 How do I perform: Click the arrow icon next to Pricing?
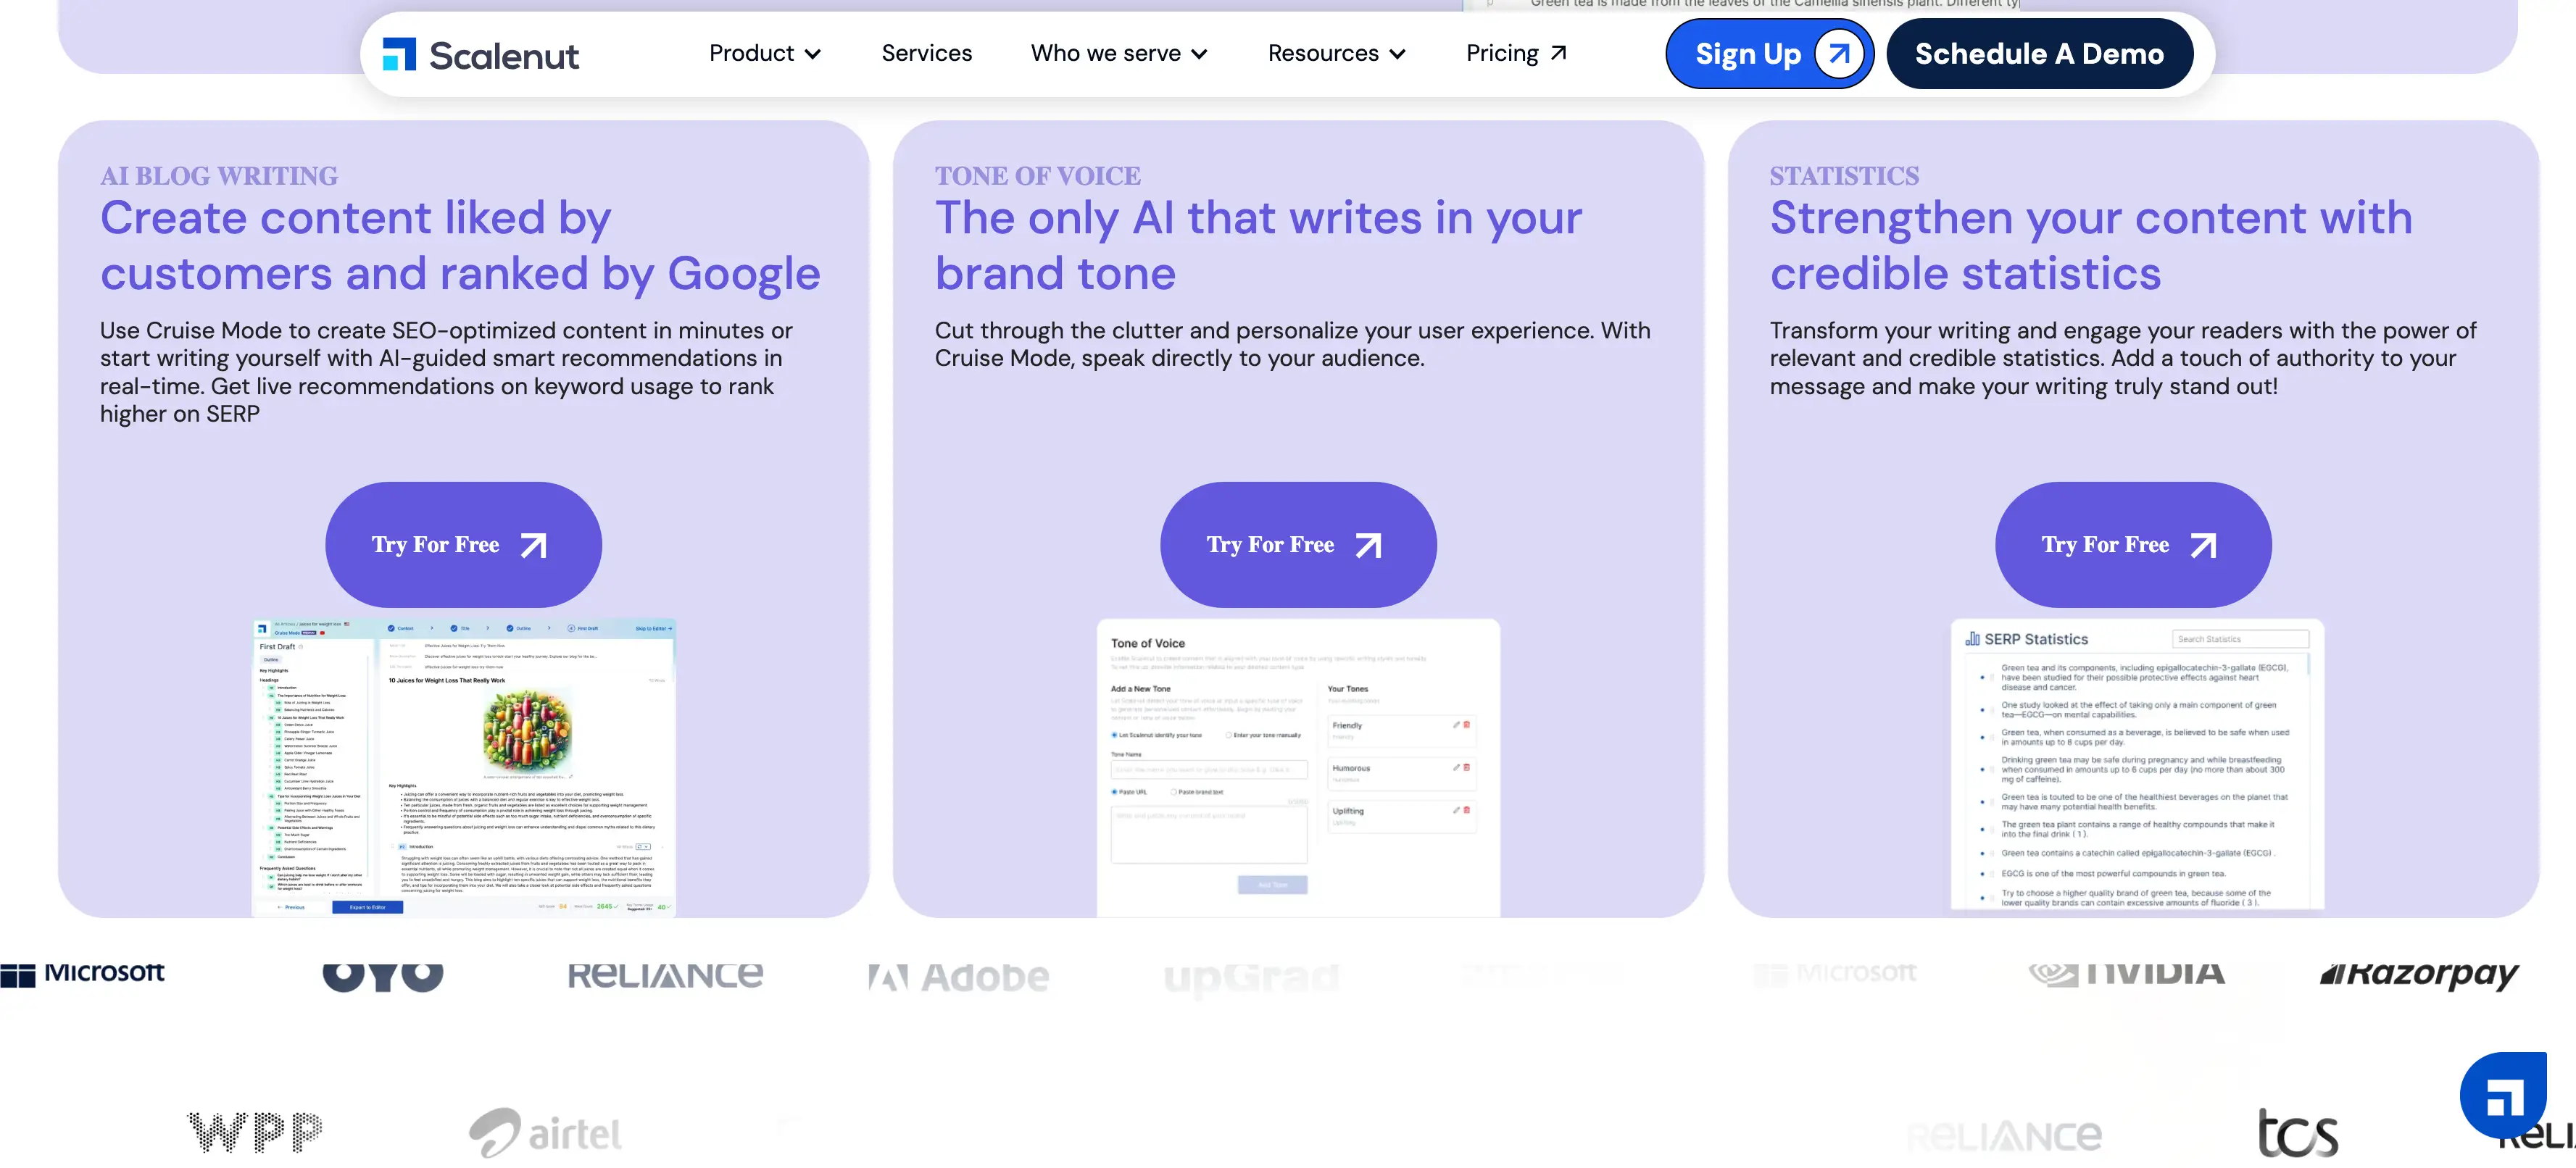tap(1558, 53)
